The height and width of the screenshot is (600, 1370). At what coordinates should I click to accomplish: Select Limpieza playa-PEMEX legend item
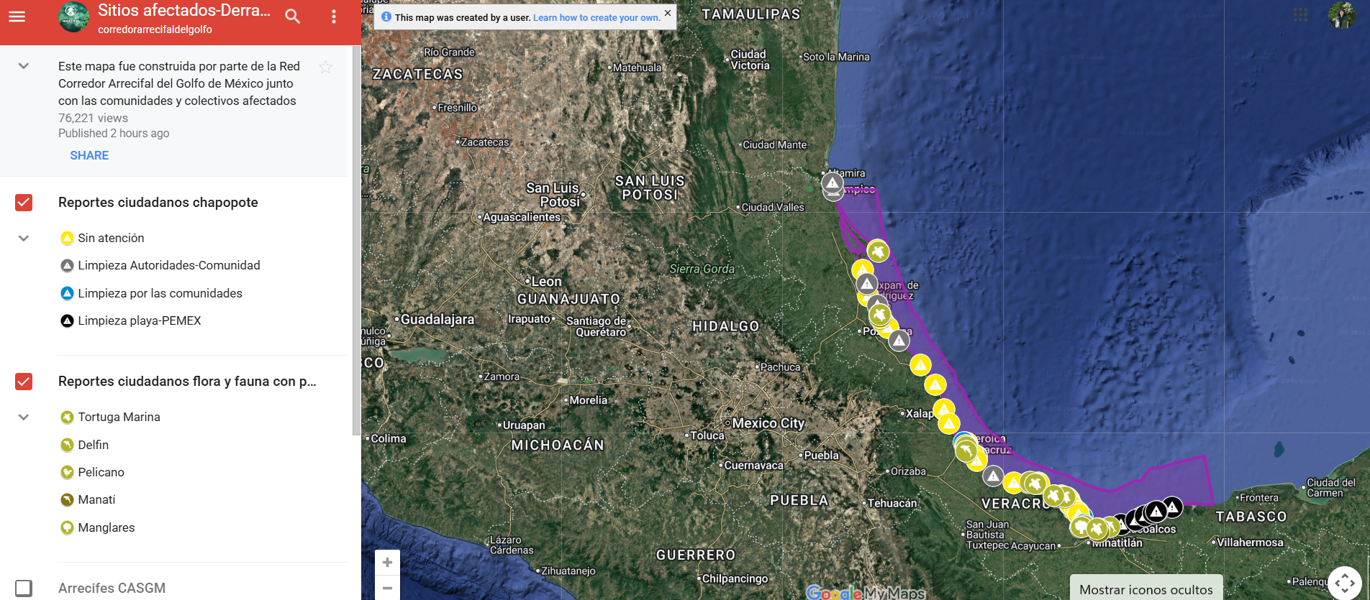(139, 320)
